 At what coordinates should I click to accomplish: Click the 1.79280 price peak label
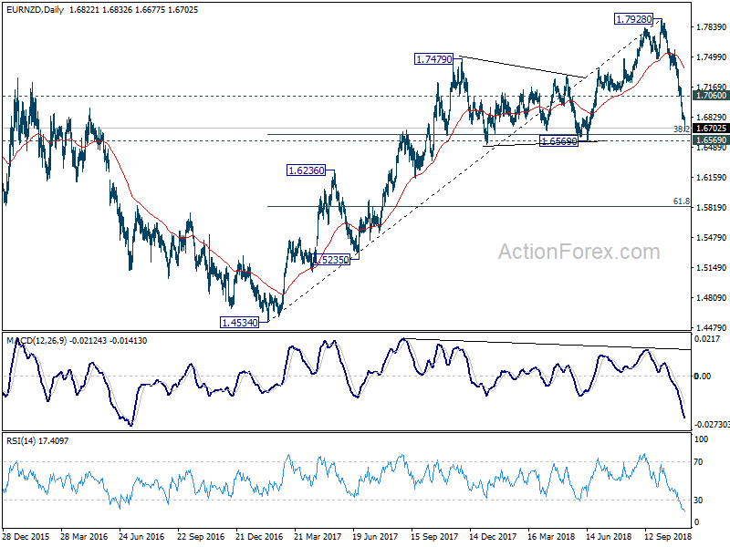tap(633, 19)
